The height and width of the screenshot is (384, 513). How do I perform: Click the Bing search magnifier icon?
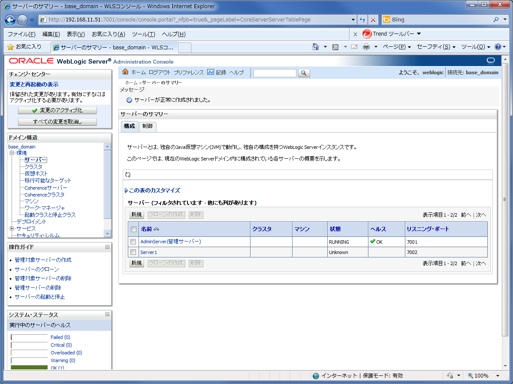[496, 19]
